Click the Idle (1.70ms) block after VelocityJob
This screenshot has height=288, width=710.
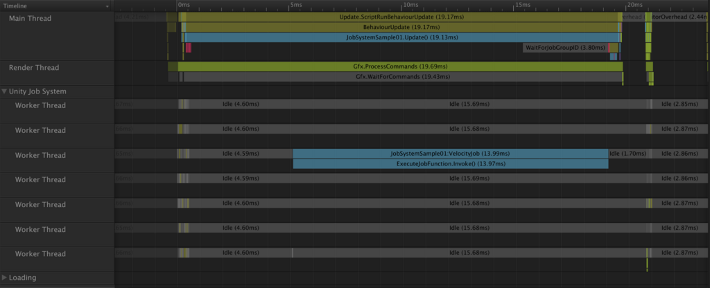[627, 153]
